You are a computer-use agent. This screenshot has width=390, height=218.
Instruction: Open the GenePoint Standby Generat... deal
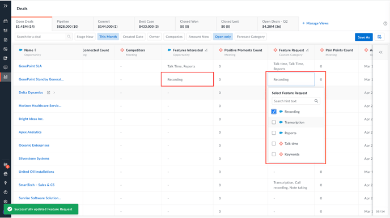click(x=41, y=79)
